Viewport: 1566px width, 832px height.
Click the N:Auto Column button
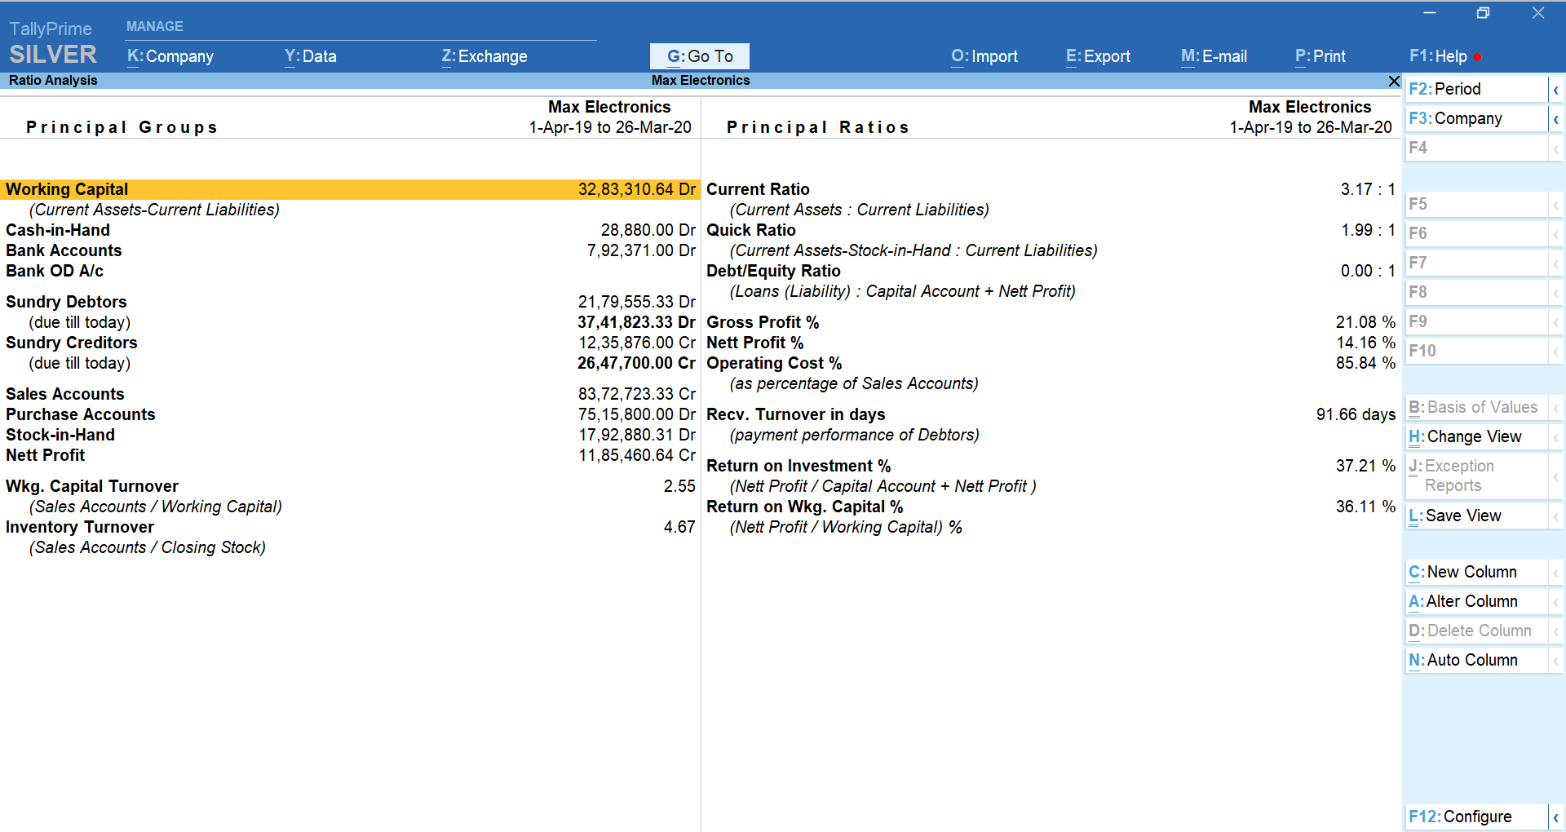(1477, 661)
